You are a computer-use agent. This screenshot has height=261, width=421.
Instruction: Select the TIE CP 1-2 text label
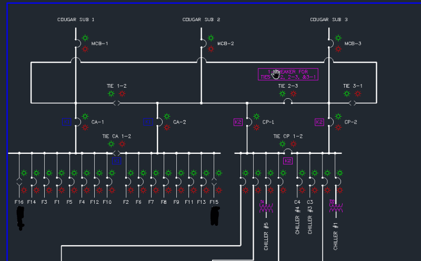(288, 137)
